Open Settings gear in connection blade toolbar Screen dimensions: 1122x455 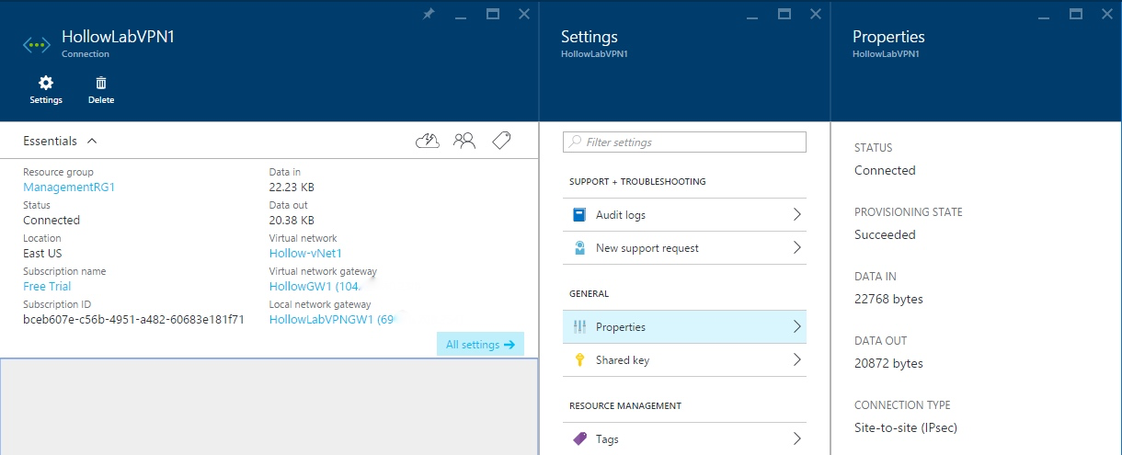46,89
